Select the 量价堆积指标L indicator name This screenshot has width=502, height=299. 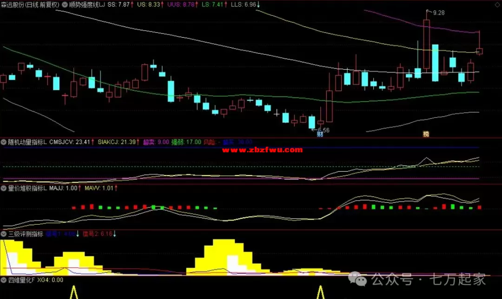tap(27, 188)
